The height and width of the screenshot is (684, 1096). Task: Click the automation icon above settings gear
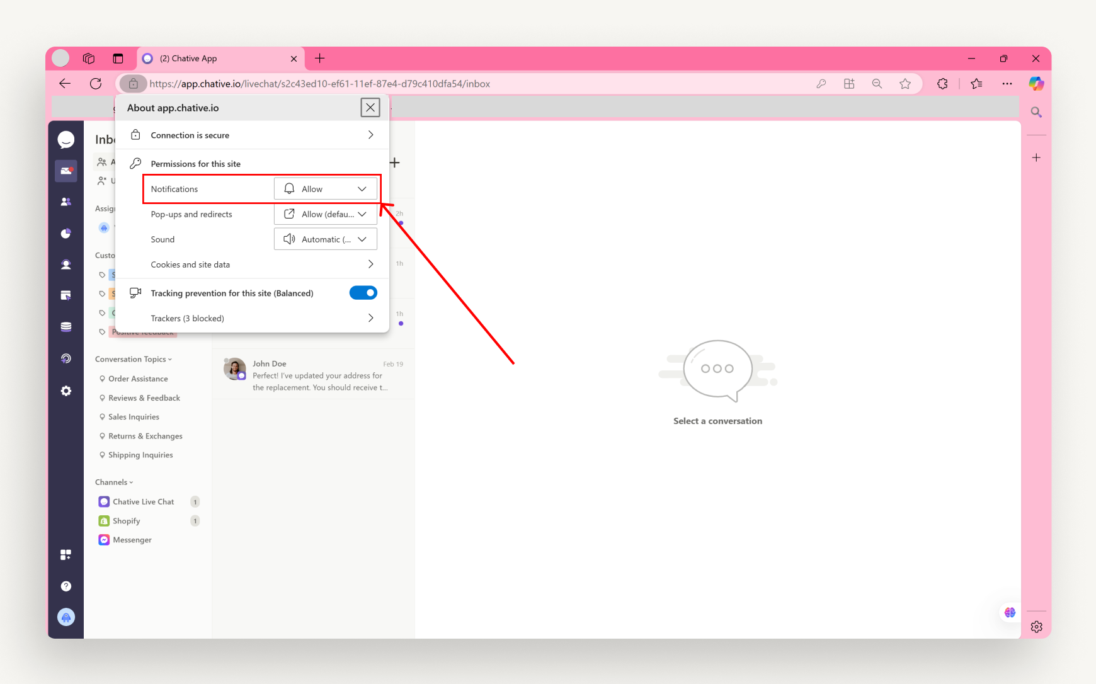[66, 358]
